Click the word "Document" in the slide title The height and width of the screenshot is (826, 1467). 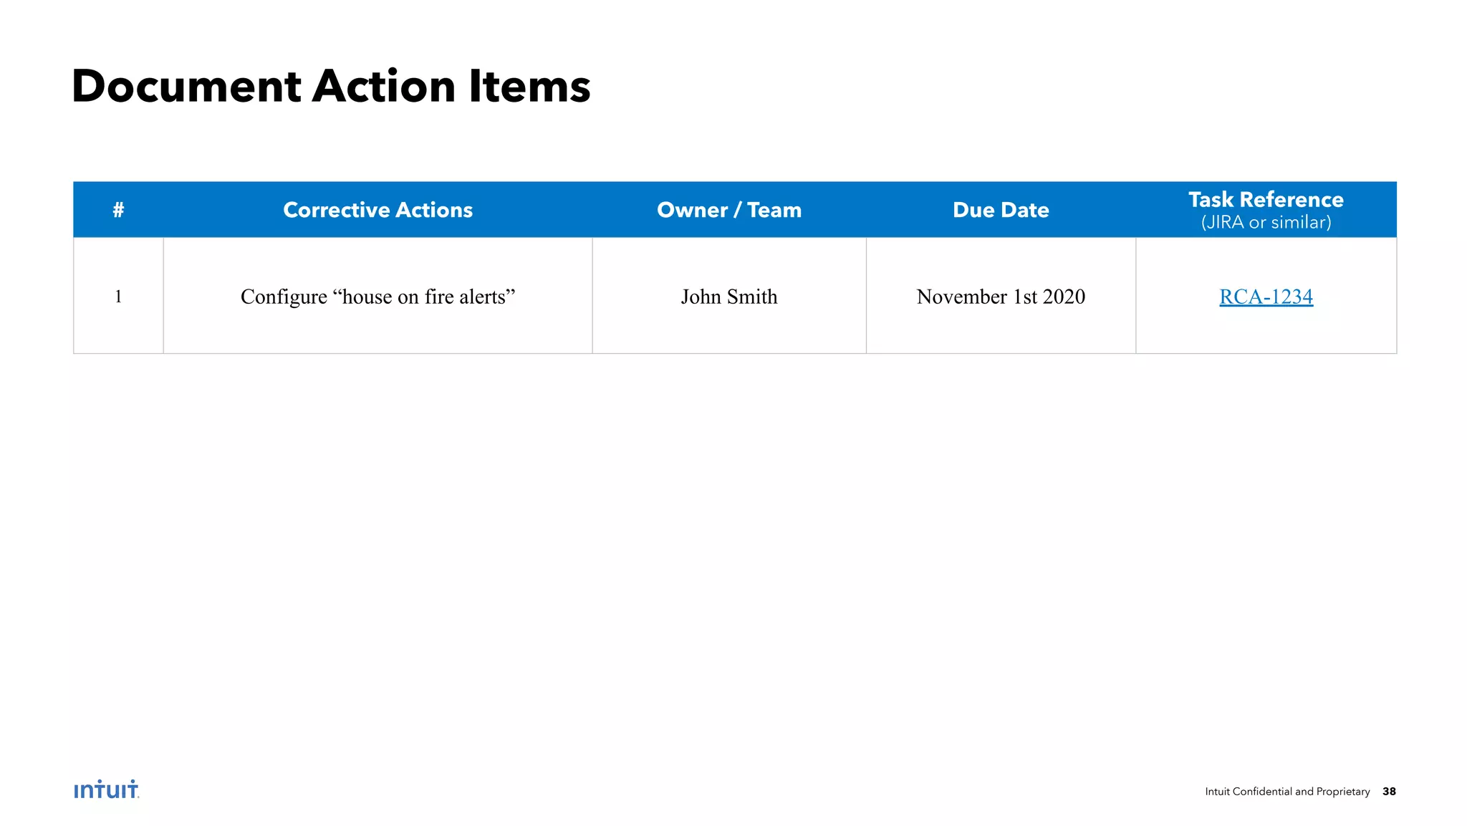click(x=186, y=87)
